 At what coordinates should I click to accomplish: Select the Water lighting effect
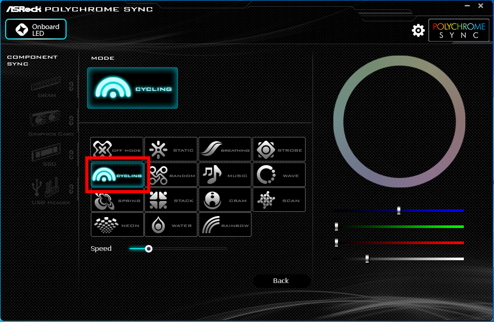click(171, 225)
